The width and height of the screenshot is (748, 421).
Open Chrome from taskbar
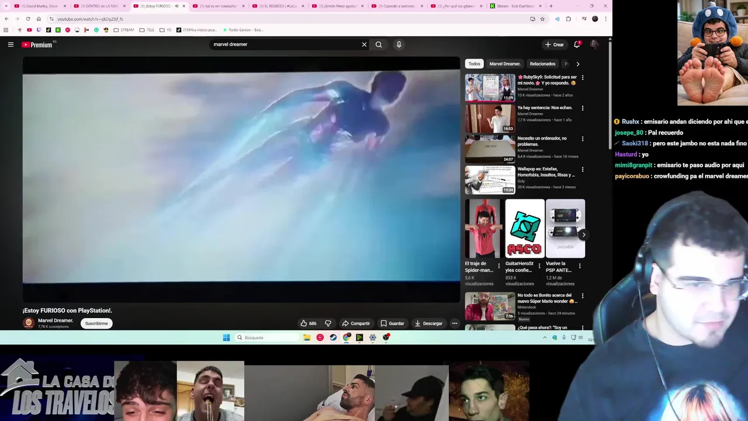(x=347, y=337)
